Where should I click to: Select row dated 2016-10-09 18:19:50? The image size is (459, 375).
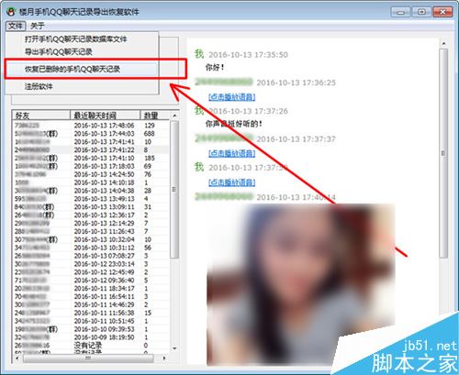coord(91,337)
